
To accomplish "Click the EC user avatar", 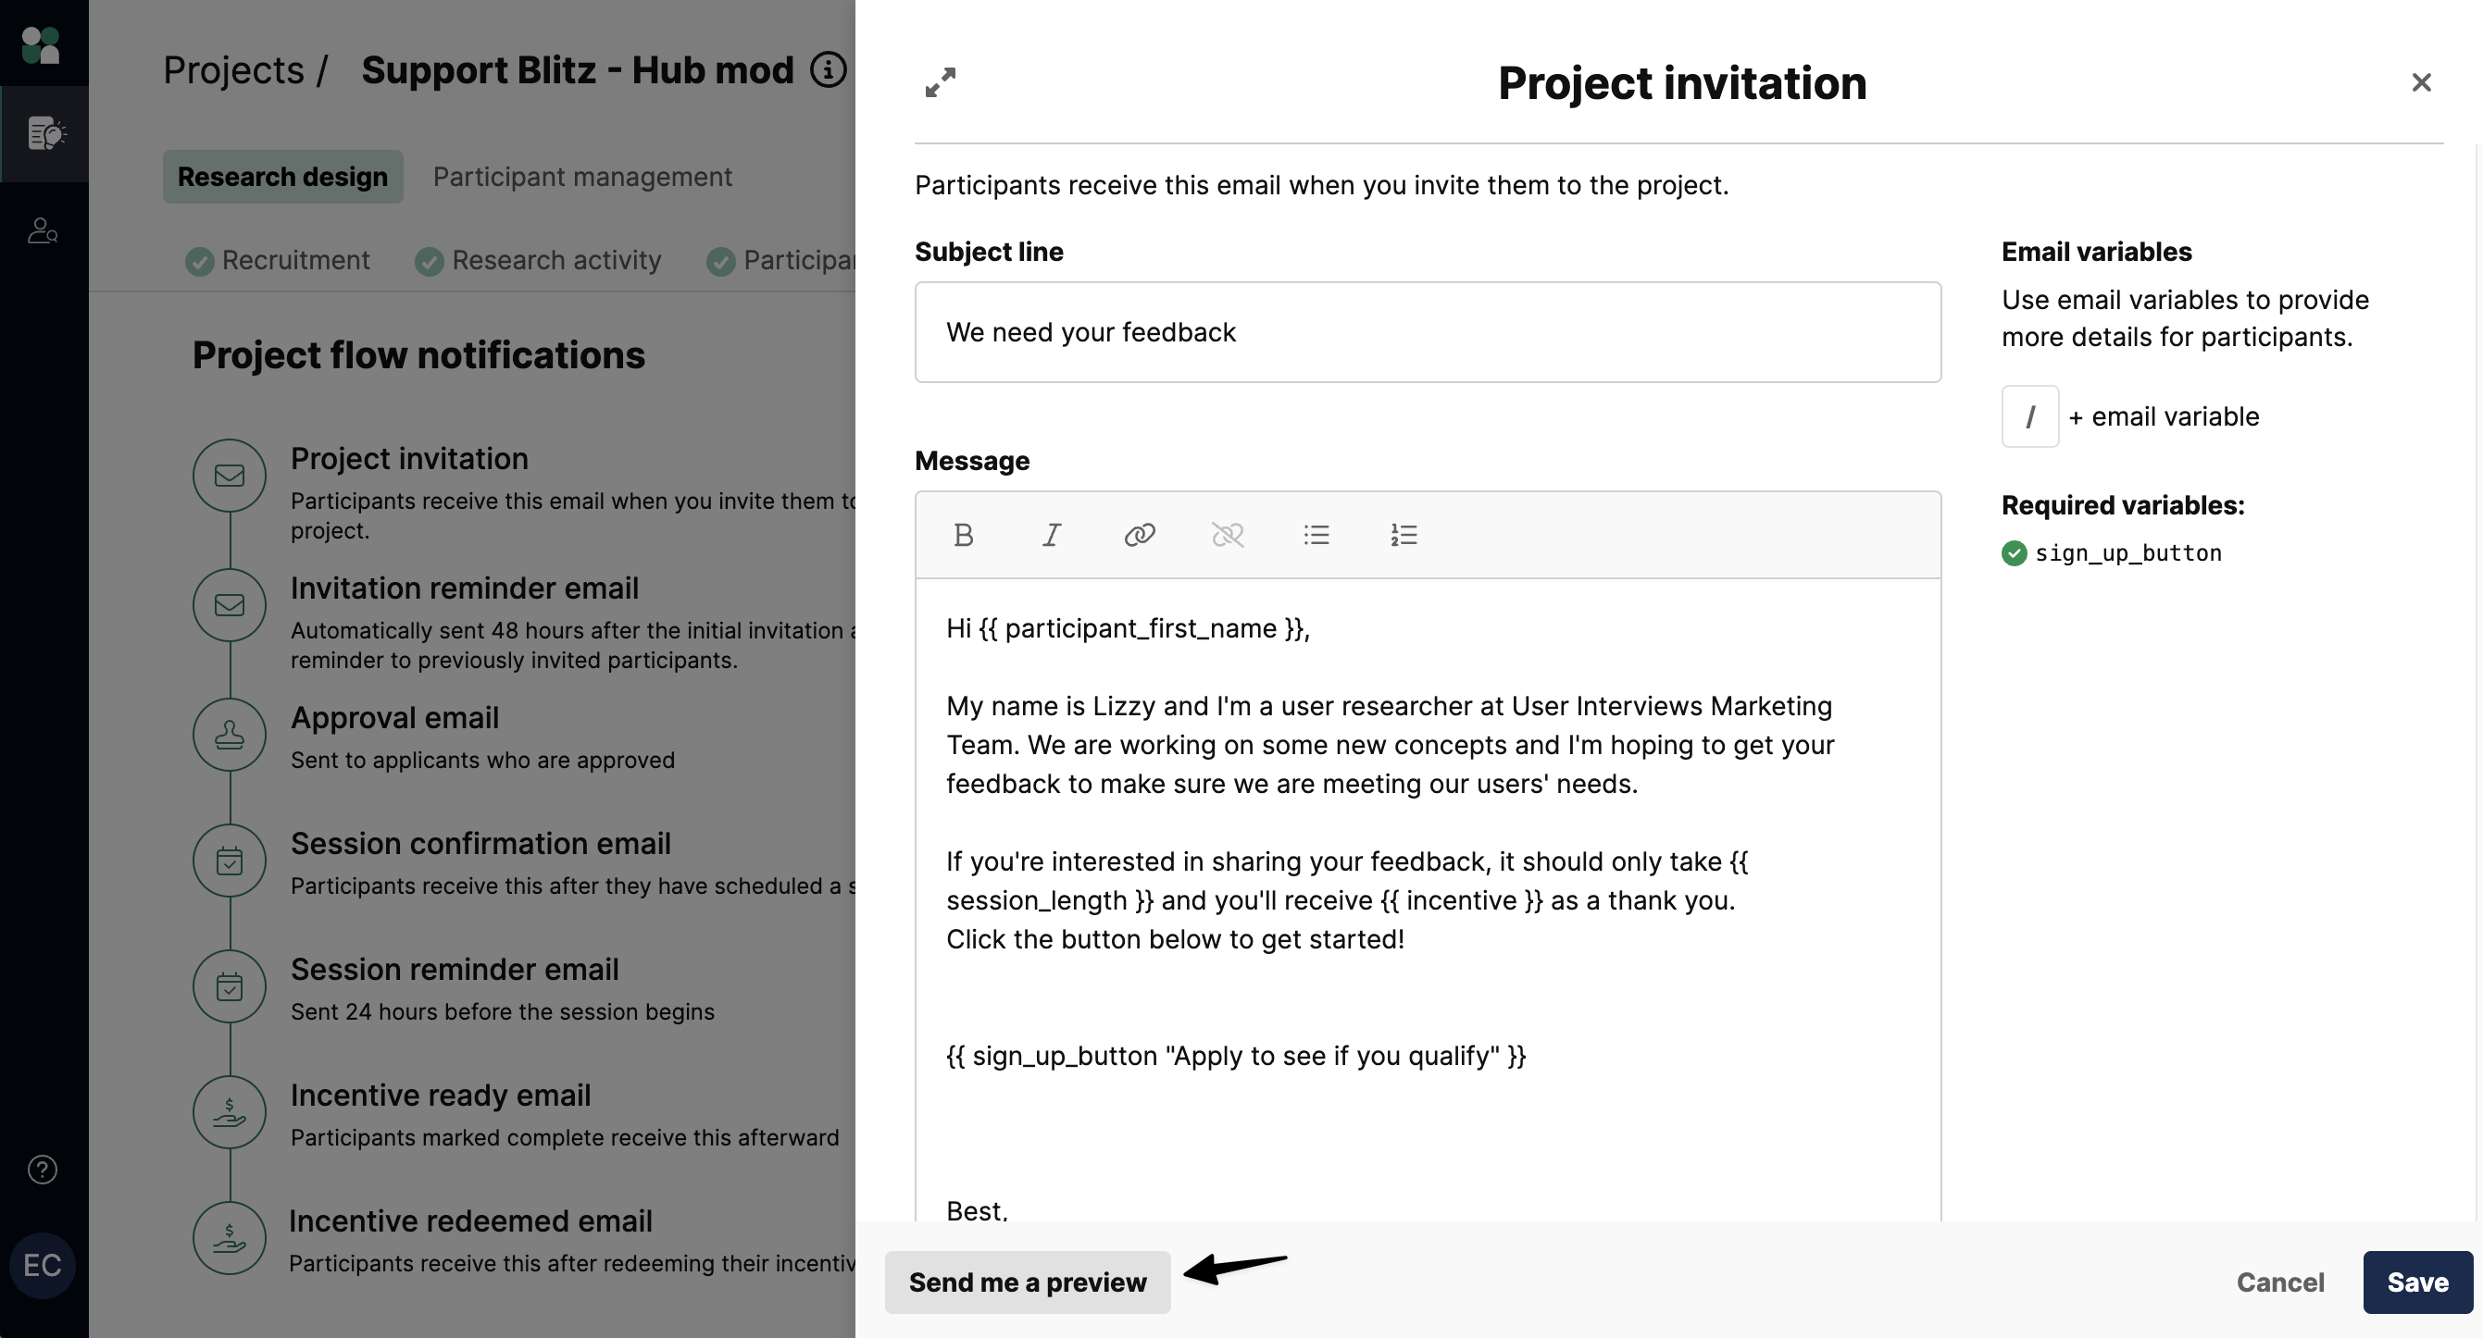I will coord(43,1265).
